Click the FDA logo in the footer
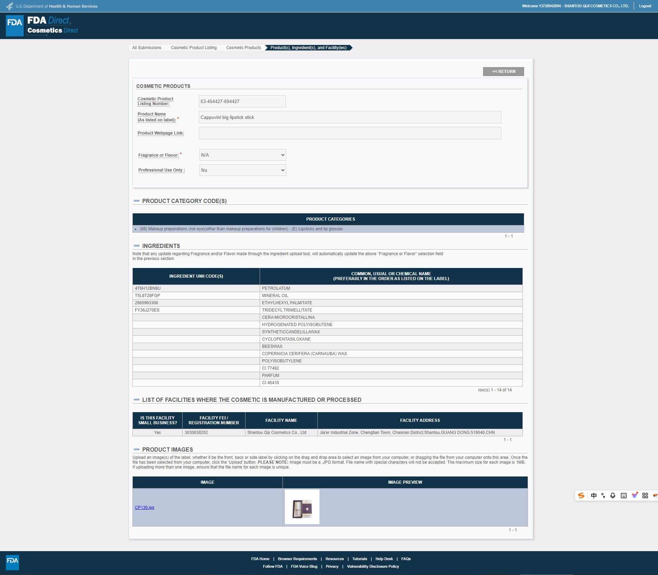Image resolution: width=658 pixels, height=575 pixels. coord(12,563)
